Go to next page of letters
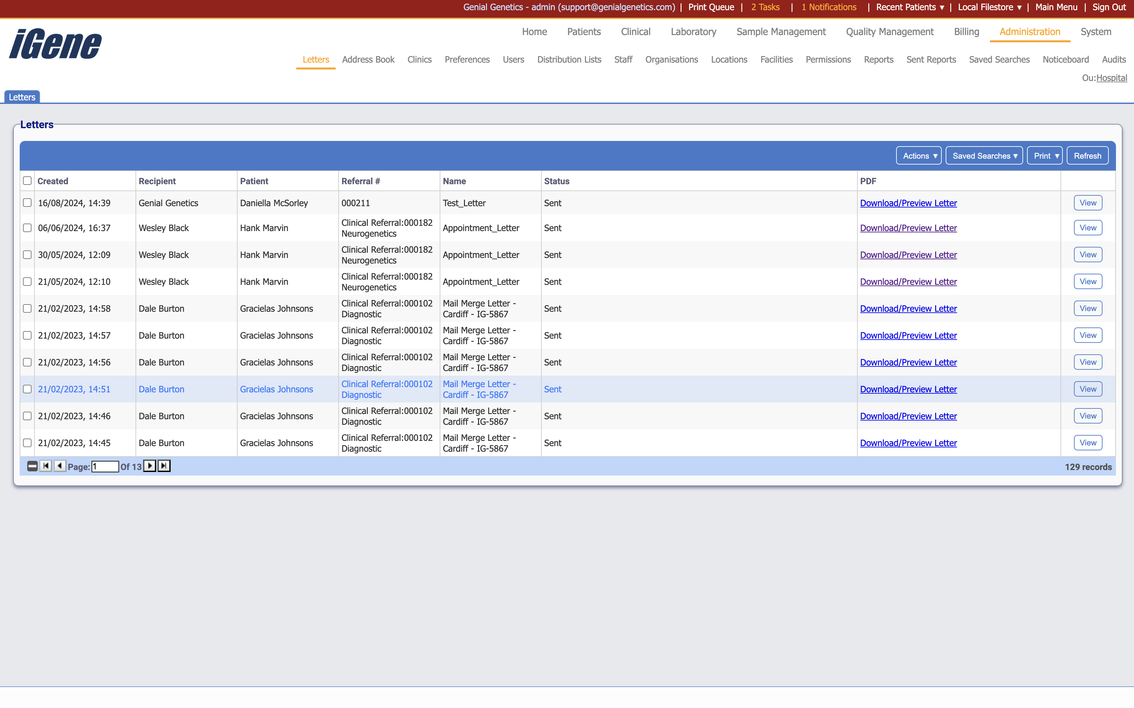Viewport: 1134px width, 708px height. (x=150, y=466)
